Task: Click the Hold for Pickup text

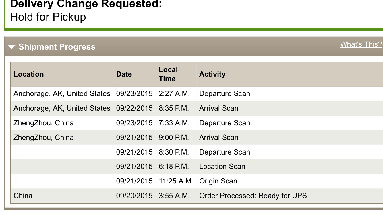Action: pyautogui.click(x=48, y=17)
